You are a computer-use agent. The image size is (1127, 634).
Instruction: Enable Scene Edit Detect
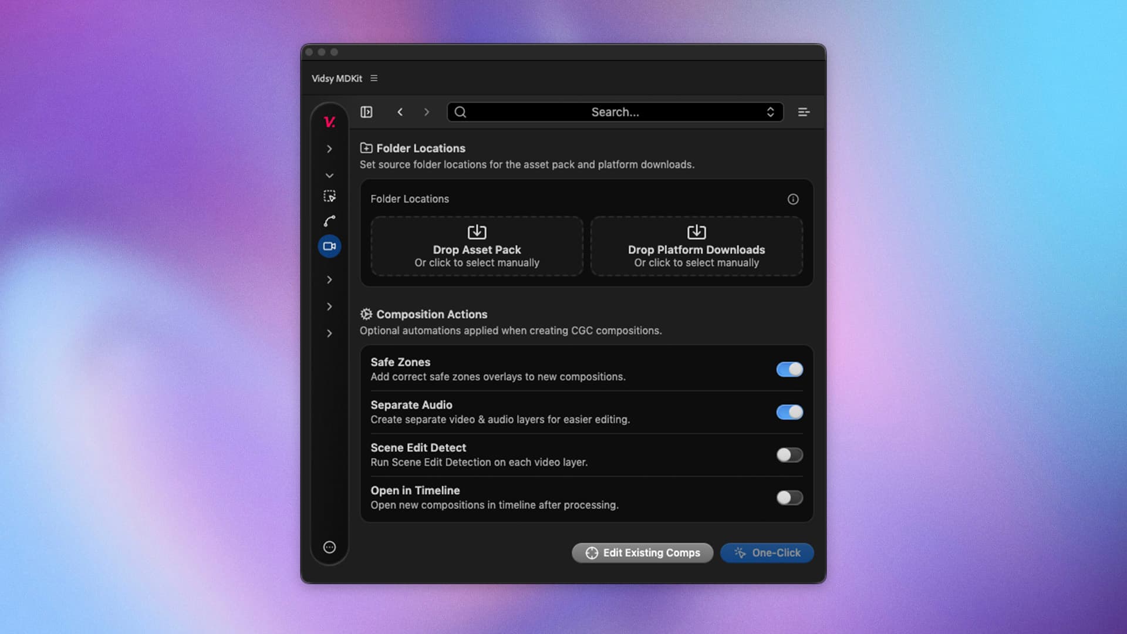click(789, 454)
